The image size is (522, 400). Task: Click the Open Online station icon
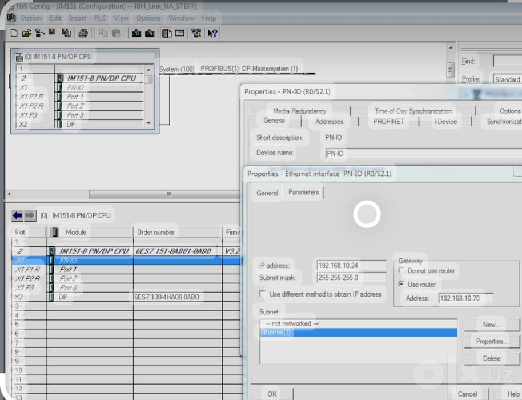pos(40,33)
